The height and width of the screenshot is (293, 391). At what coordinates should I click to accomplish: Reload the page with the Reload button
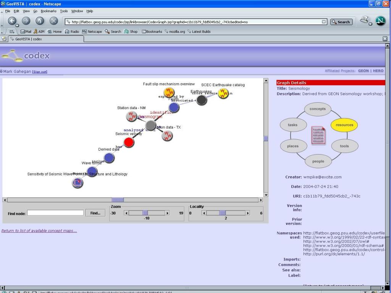pos(40,21)
